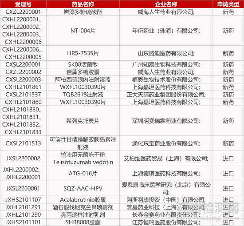Select cell CXZL2200001
The image size is (244, 226).
[x=23, y=12]
